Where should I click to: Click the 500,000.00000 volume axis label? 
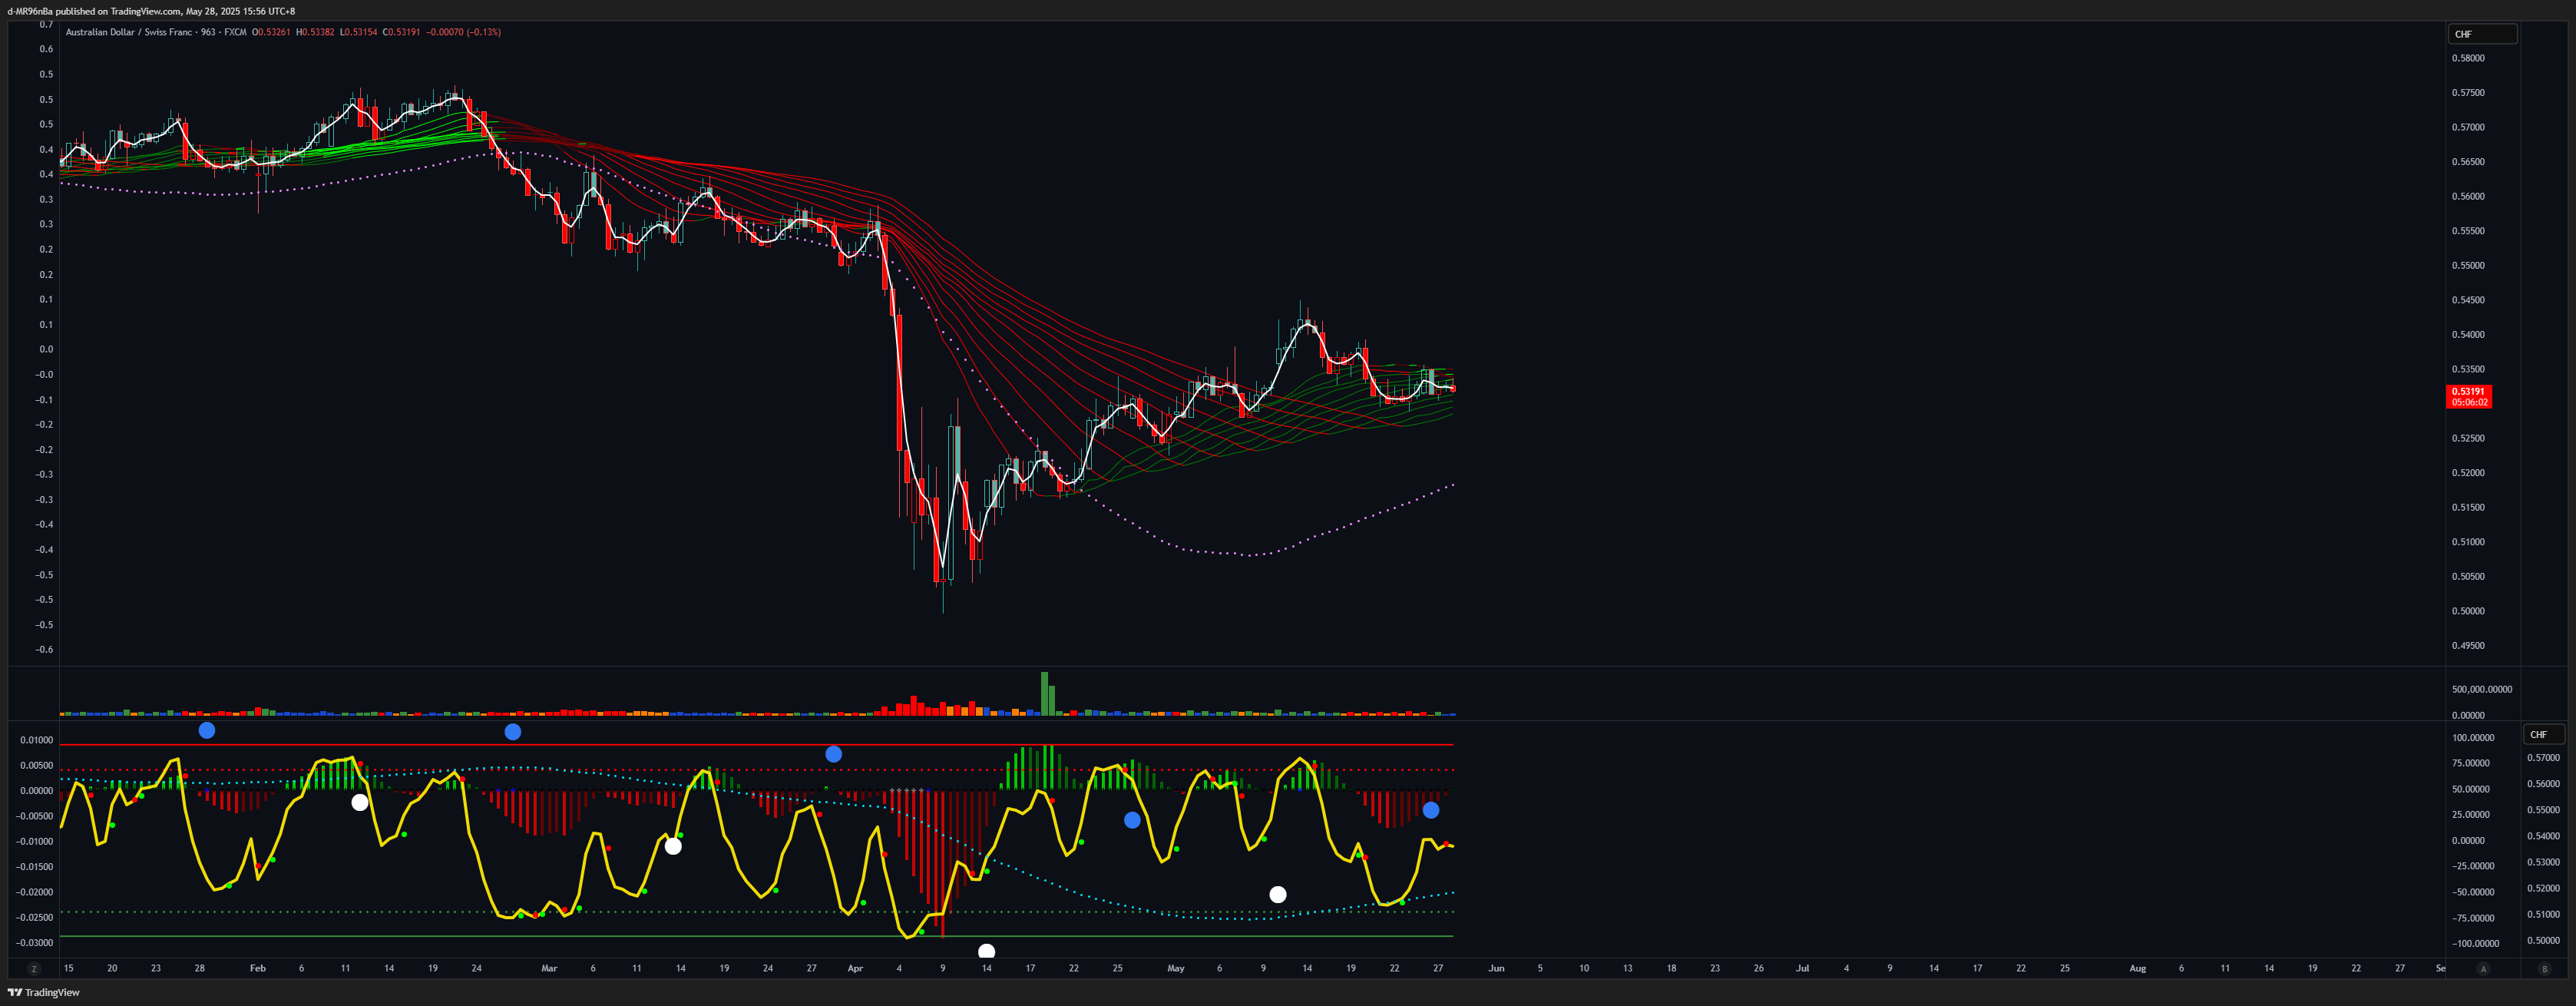2482,689
